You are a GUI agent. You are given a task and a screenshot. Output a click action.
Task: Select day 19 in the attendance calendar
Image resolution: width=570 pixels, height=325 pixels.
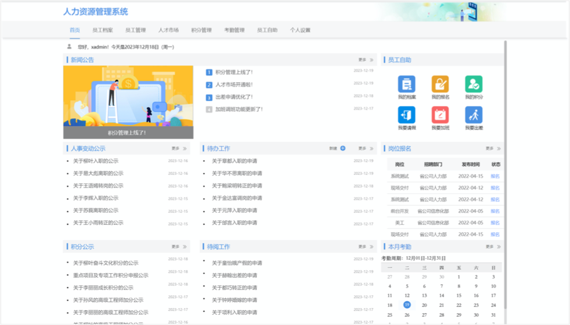click(x=407, y=305)
